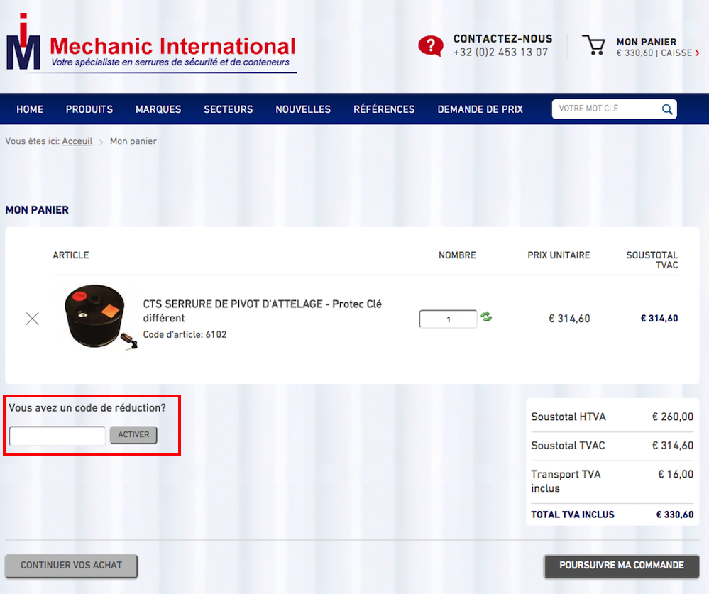Click the quantity number field
The image size is (709, 594).
point(448,319)
